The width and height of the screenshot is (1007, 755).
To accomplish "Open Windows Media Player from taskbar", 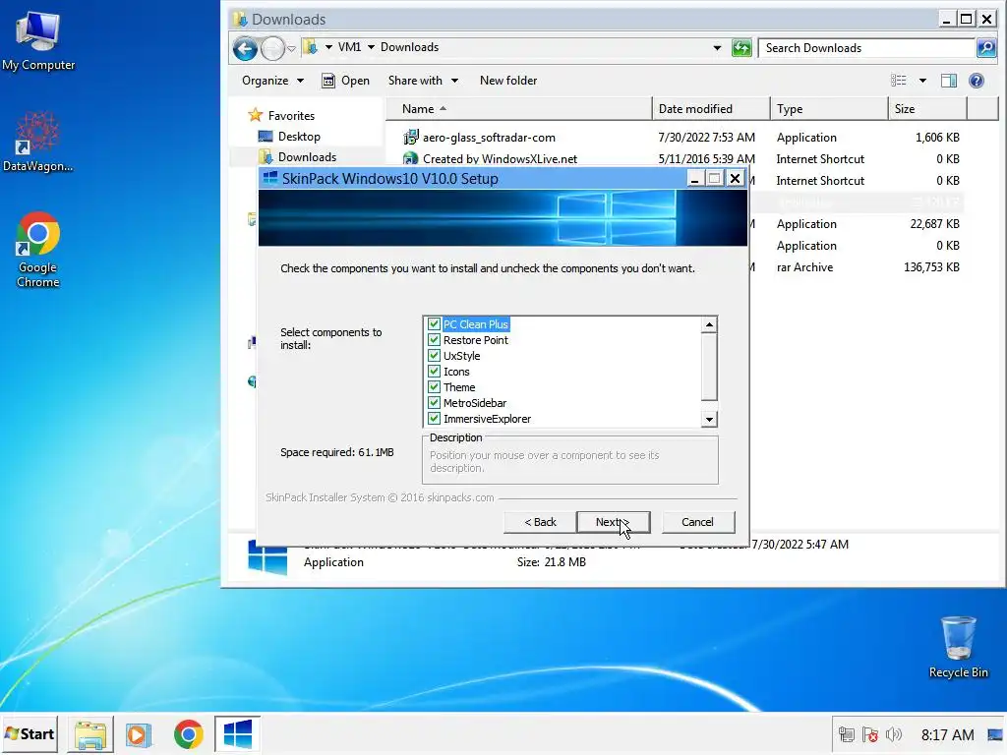I will (x=138, y=734).
